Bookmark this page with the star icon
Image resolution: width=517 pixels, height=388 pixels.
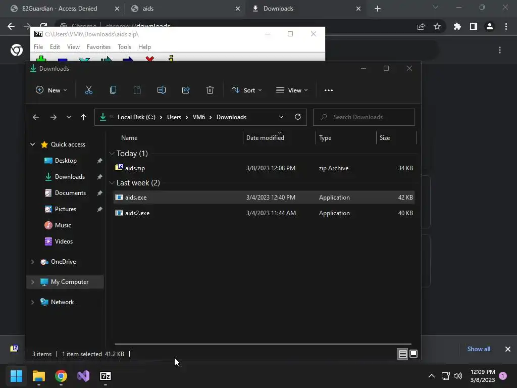437,26
